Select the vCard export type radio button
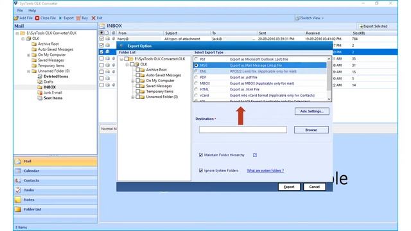Viewport: 411px width, 231px height. coord(196,96)
